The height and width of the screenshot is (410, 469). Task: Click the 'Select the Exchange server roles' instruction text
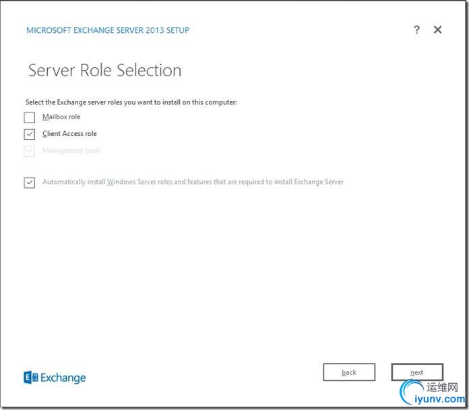[x=131, y=102]
